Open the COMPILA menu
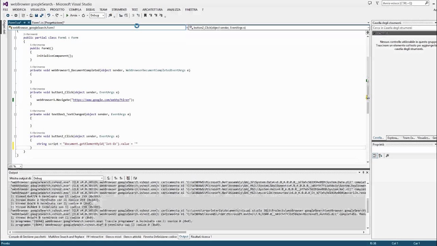Image resolution: width=437 pixels, height=246 pixels. (x=75, y=10)
